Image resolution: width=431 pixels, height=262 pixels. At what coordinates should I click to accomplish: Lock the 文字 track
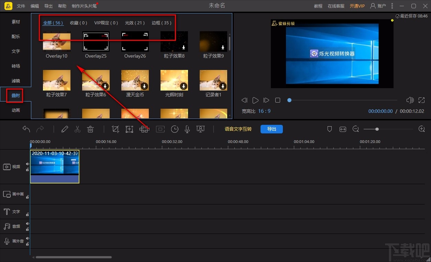(x=27, y=214)
